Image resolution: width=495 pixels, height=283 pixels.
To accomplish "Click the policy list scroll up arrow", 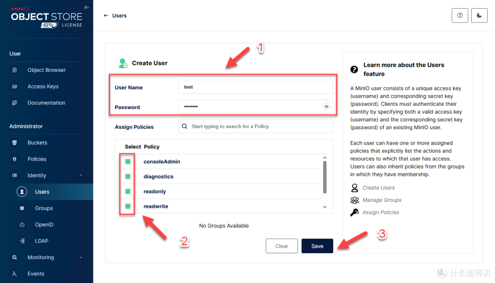I will point(325,158).
